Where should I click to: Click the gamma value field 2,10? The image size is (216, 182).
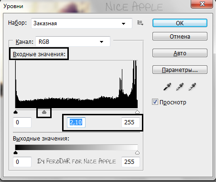coord(76,122)
